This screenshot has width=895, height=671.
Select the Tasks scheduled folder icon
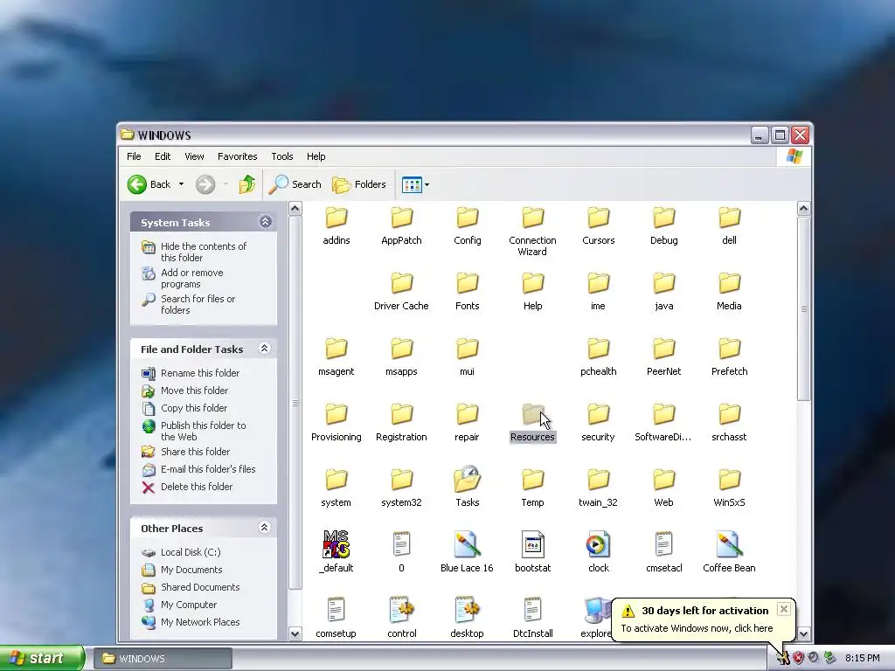pos(467,480)
